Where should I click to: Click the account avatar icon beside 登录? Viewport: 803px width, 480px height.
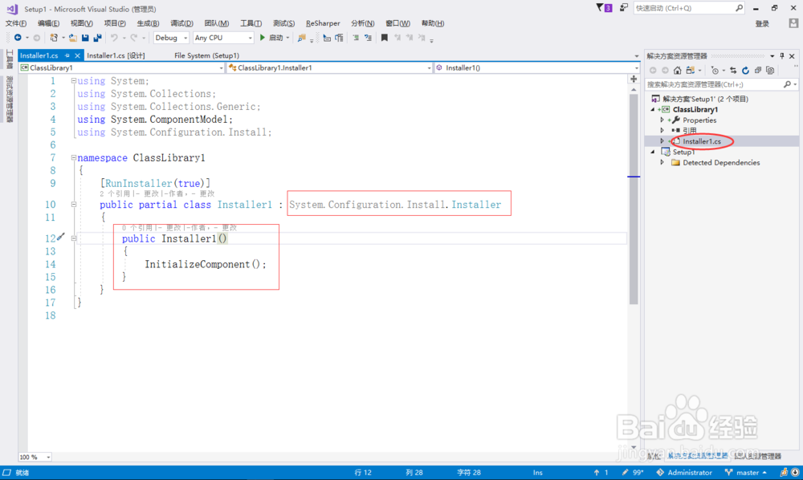click(793, 23)
